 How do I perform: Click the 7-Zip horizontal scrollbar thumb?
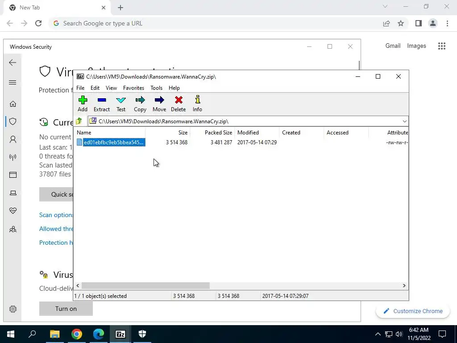(145, 285)
